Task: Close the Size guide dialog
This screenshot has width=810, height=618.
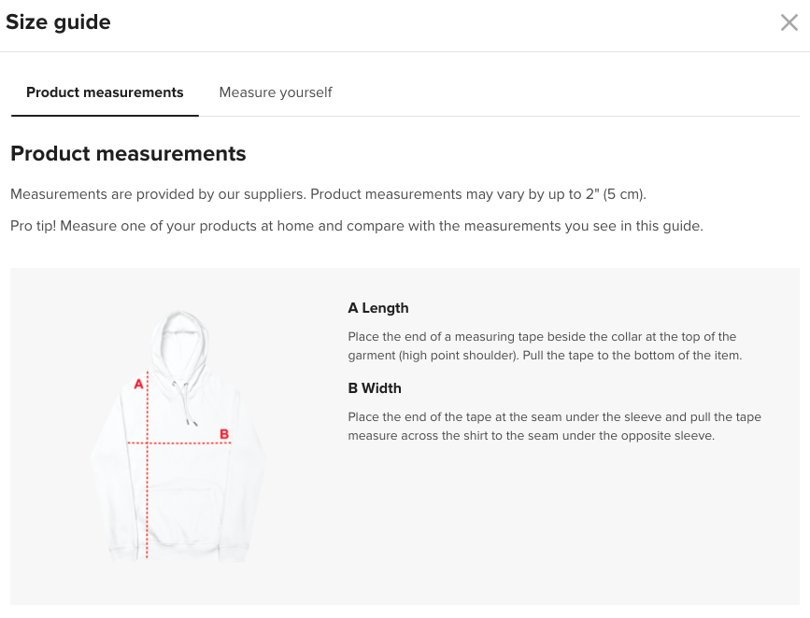Action: pyautogui.click(x=789, y=22)
